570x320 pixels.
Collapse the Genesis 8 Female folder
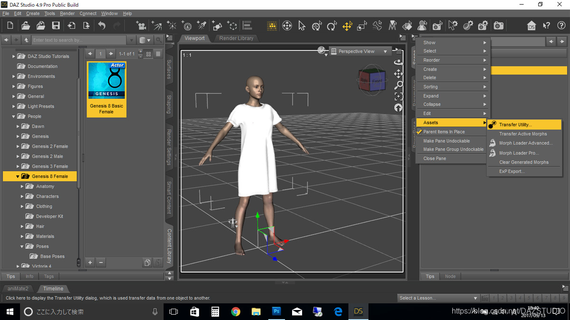coord(18,176)
